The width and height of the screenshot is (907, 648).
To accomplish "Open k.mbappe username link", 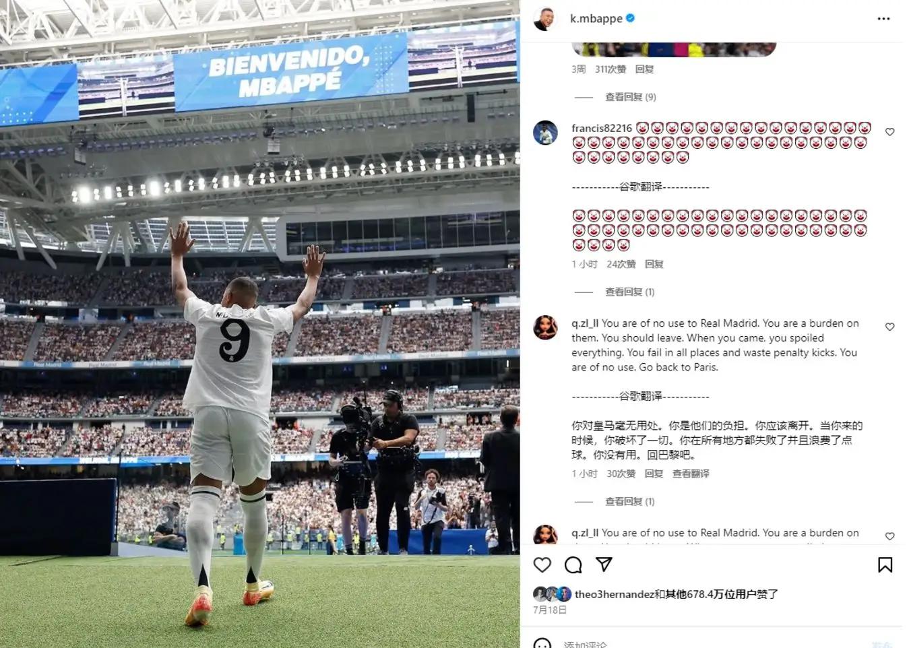I will tap(596, 19).
